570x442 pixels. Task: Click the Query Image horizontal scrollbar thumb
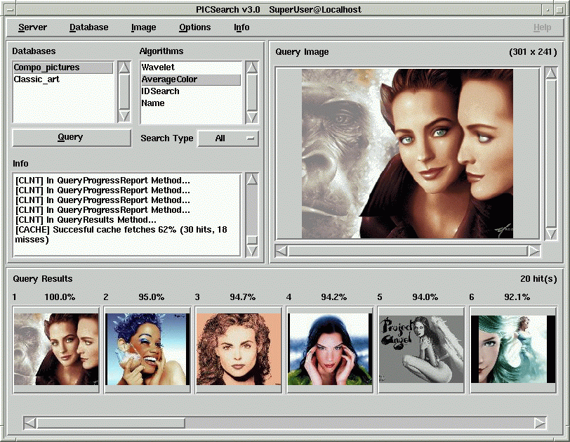click(408, 251)
